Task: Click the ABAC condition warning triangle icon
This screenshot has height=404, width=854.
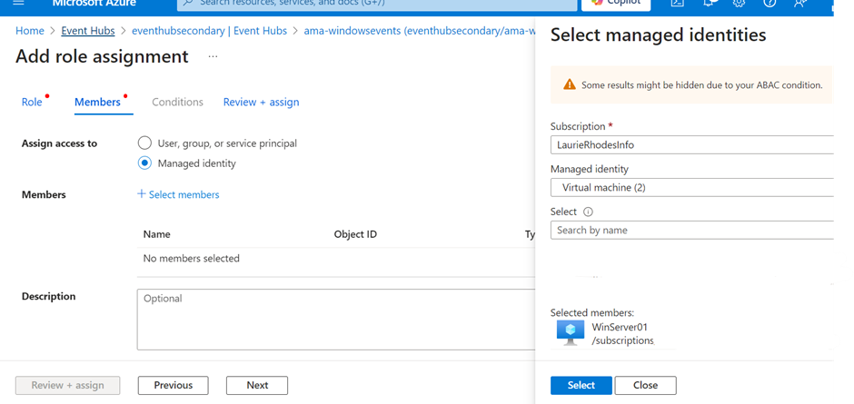Action: [569, 84]
